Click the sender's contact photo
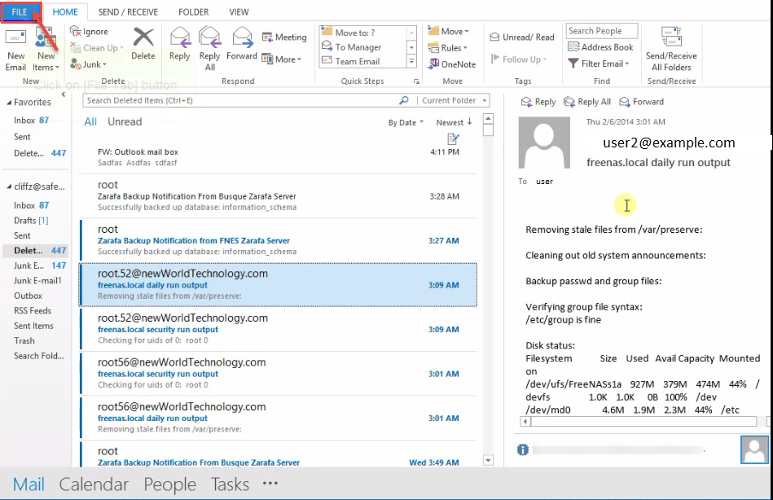Screen dimensions: 773x500 (544, 143)
